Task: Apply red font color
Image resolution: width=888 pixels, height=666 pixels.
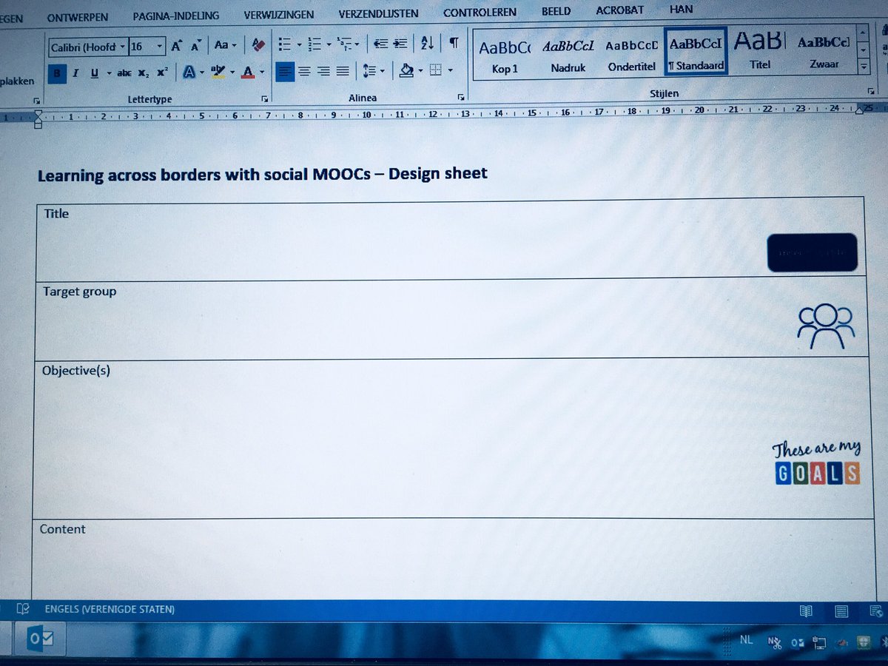Action: pyautogui.click(x=247, y=72)
